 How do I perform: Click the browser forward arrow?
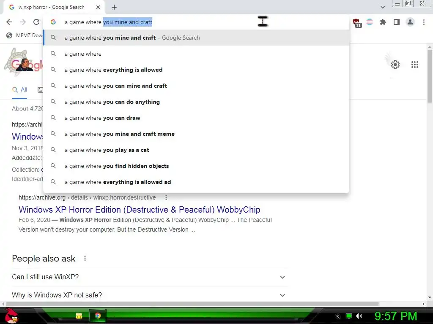point(23,22)
